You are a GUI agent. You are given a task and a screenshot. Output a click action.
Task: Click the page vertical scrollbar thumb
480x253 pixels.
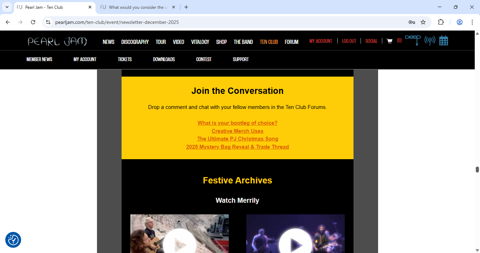tap(477, 169)
